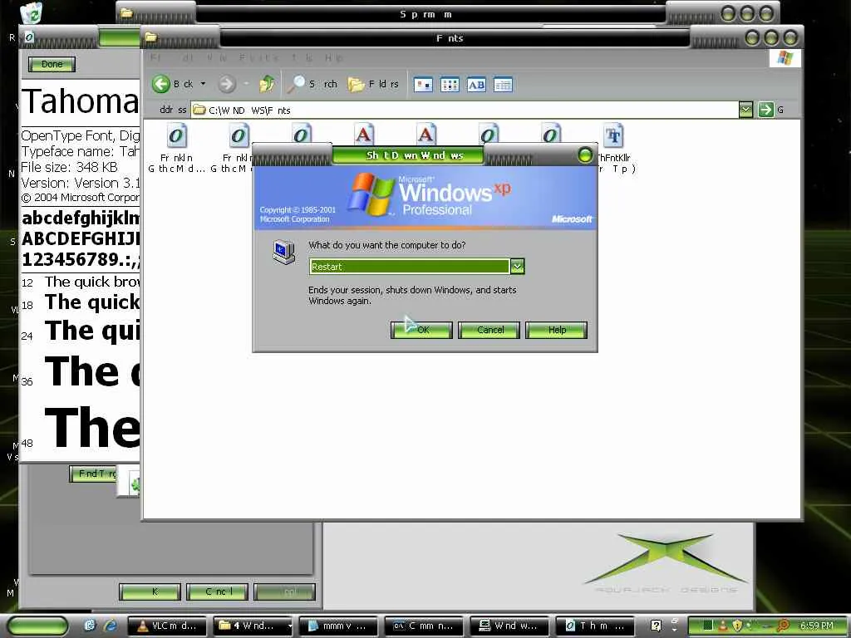Open the Recycle Bin on the desktop
This screenshot has width=851, height=638.
(x=32, y=12)
